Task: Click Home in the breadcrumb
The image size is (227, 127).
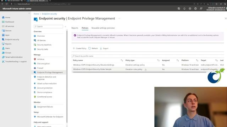Action: coord(36,14)
